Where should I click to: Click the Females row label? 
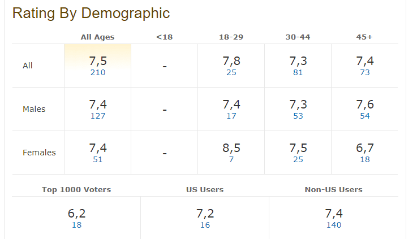(39, 153)
